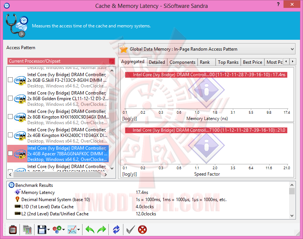The image size is (303, 239).
Task: Open the options gears dropdown arrow
Action: (x=64, y=230)
